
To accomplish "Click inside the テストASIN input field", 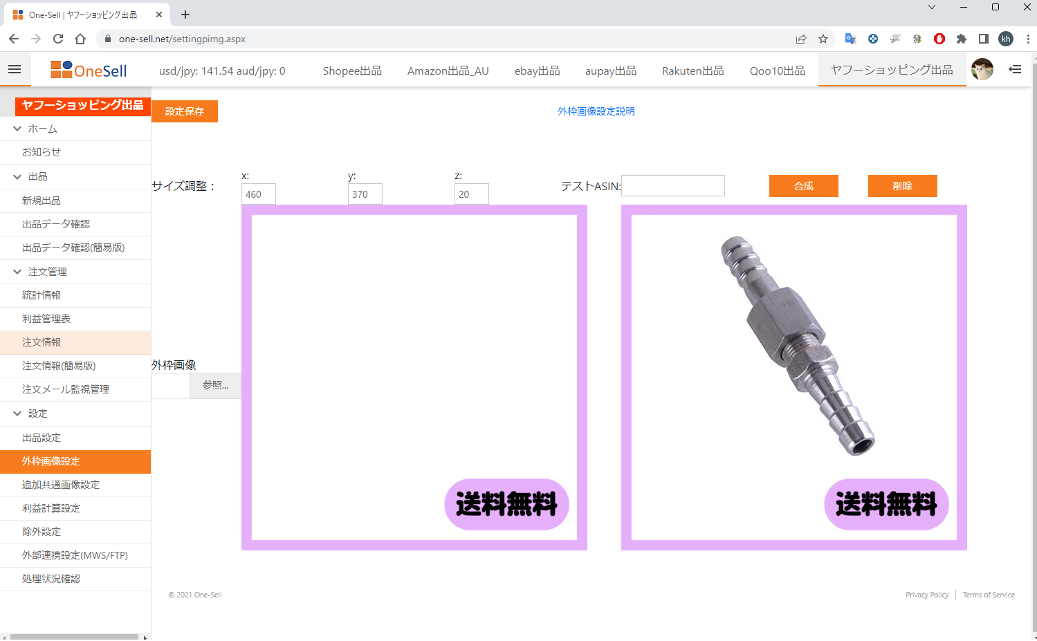I will pos(672,185).
